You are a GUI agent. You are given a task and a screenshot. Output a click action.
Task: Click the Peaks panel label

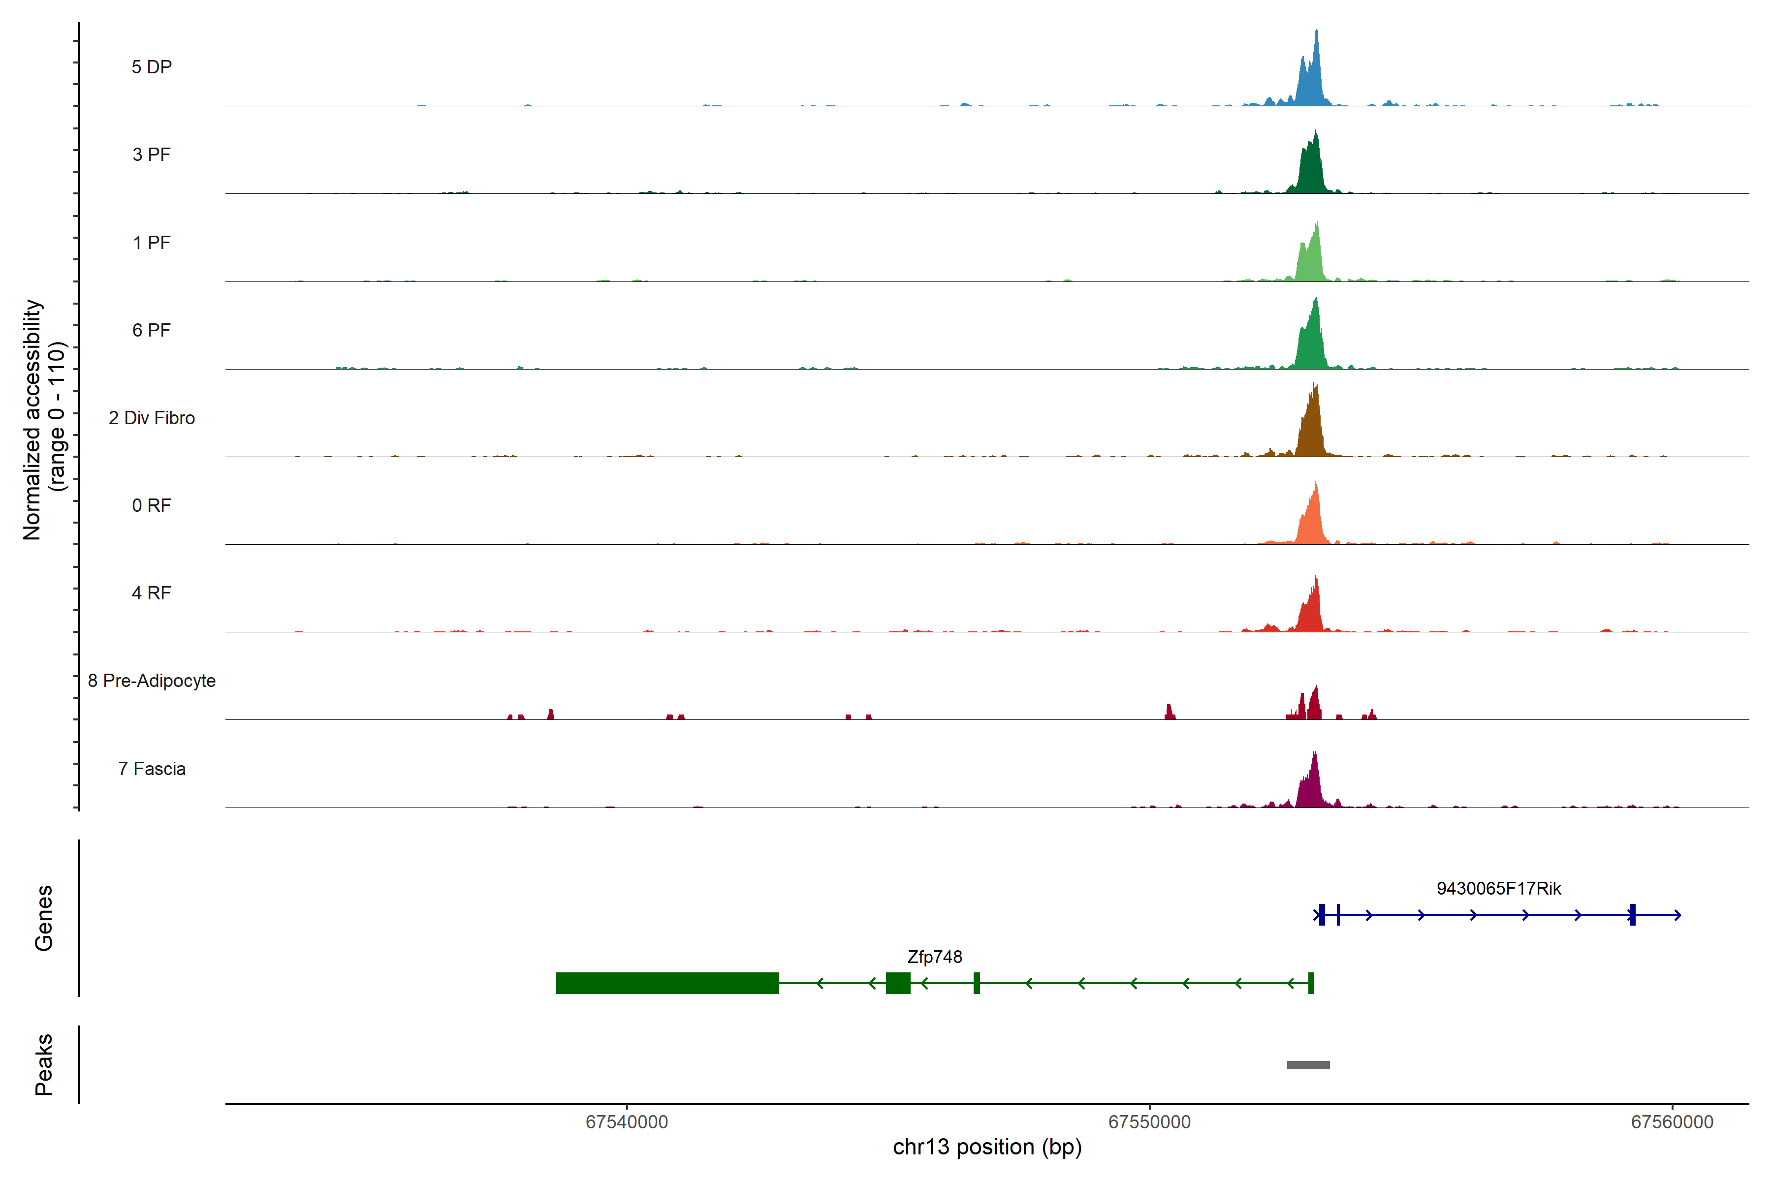click(x=44, y=1064)
